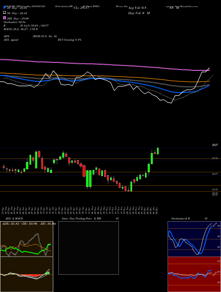
Task: Select the '20 Day - 26.35' legend text
Action: [17, 8]
